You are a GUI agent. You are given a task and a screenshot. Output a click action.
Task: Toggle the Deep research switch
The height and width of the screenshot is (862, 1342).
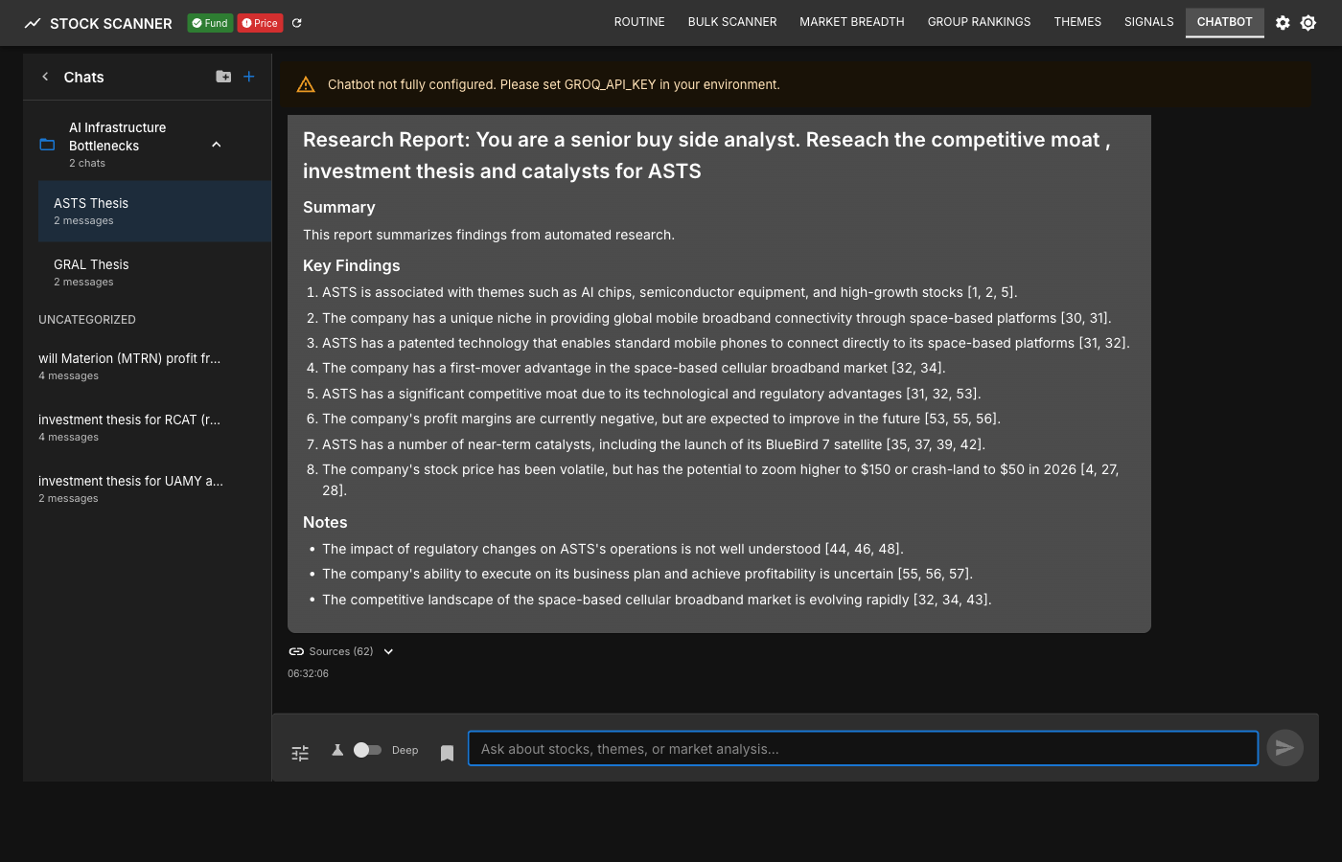point(367,750)
